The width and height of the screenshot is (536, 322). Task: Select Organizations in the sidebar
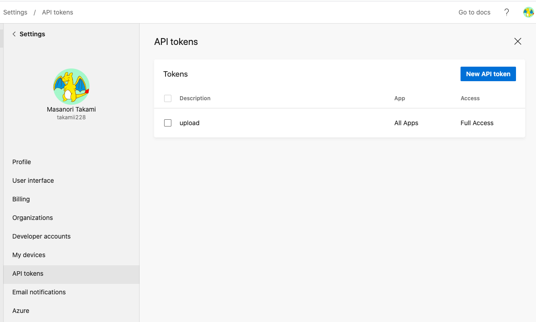tap(33, 218)
